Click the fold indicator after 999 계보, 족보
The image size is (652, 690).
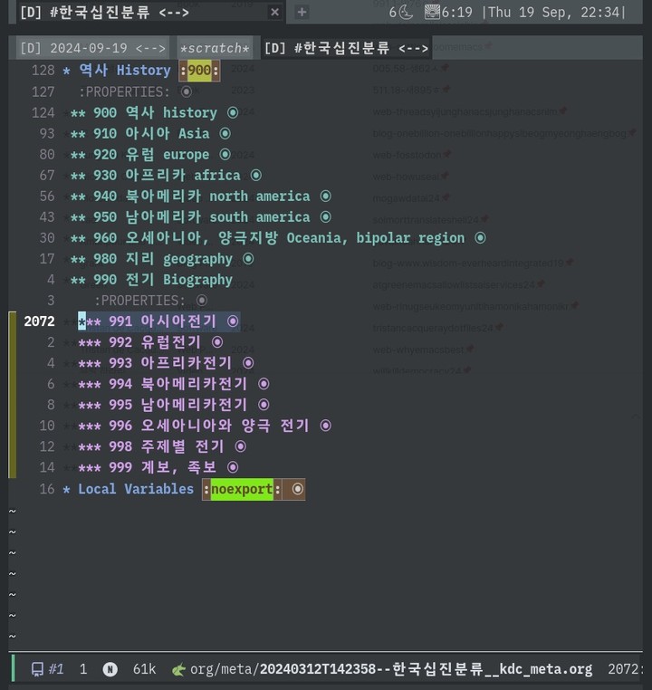[x=233, y=467]
